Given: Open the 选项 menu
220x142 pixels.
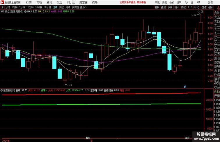Looking at the screenshot, I should pos(179,2).
